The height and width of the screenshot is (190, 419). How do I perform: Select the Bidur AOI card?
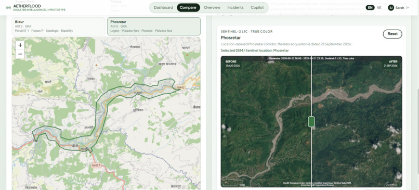[59, 26]
